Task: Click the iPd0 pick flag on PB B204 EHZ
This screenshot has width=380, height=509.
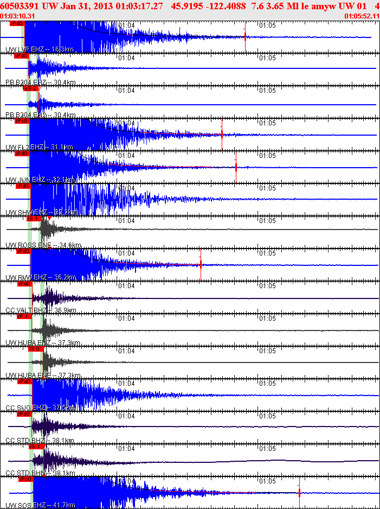Action: (22, 56)
